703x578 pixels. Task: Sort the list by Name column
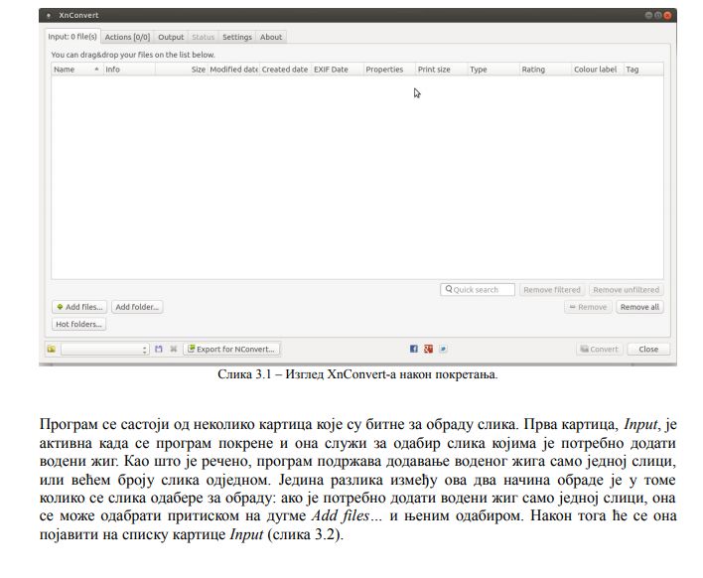(x=77, y=70)
